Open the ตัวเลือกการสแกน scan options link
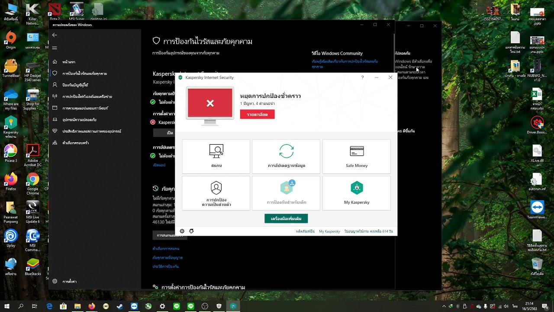The height and width of the screenshot is (312, 554). pyautogui.click(x=166, y=249)
